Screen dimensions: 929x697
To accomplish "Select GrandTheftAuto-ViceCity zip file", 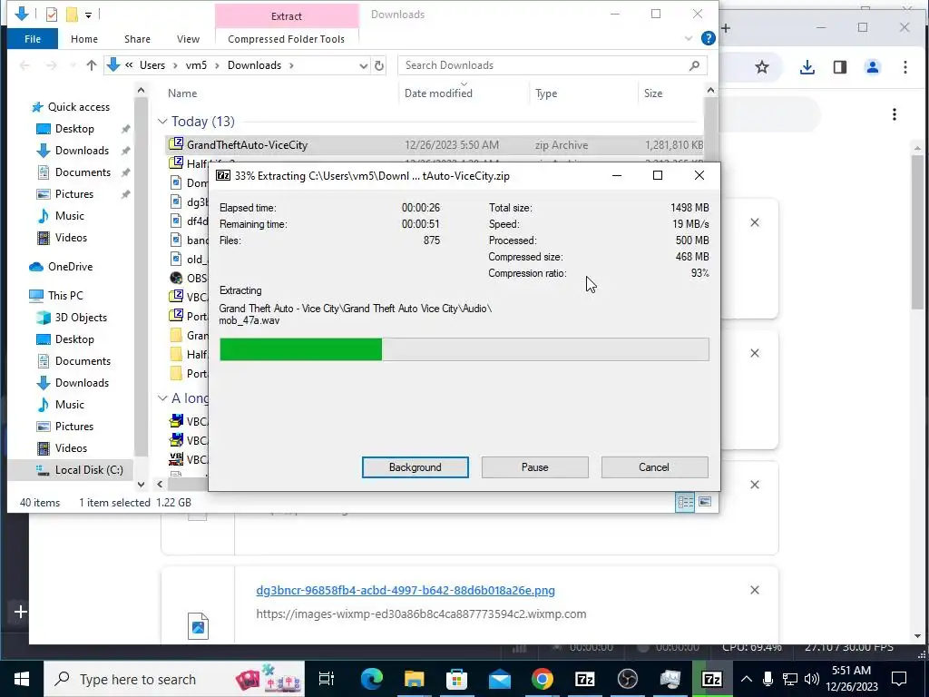I will pyautogui.click(x=435, y=145).
